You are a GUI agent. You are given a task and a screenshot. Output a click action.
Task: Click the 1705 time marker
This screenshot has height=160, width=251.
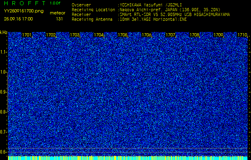[x=123, y=35]
